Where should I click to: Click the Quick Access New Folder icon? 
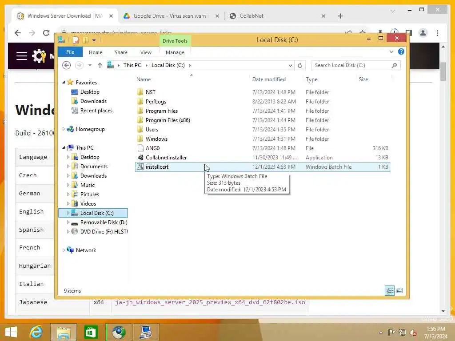pyautogui.click(x=85, y=40)
